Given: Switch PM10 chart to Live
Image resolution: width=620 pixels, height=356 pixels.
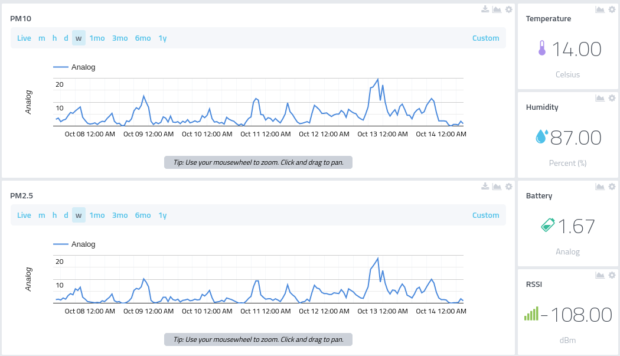Looking at the screenshot, I should (24, 38).
